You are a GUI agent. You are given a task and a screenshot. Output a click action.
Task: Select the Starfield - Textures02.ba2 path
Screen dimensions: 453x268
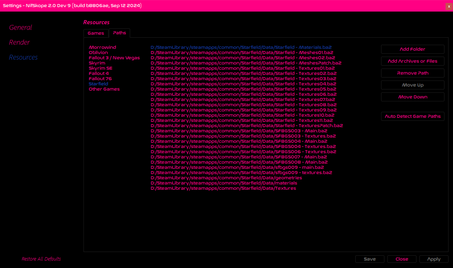click(243, 73)
